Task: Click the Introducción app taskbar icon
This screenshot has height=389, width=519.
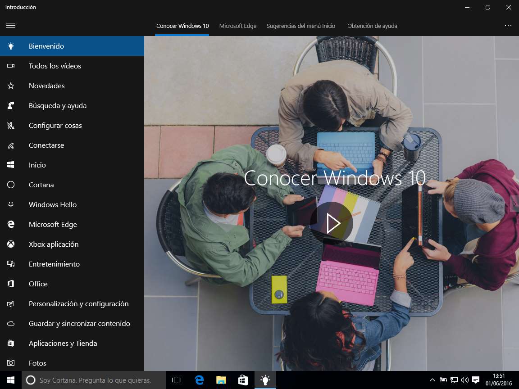Action: [265, 380]
